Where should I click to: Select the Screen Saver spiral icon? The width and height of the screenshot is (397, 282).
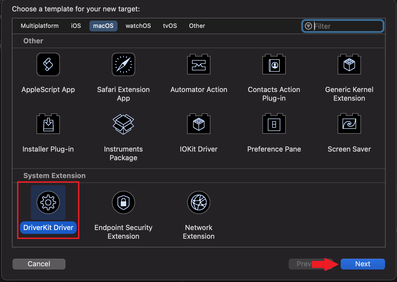(349, 124)
